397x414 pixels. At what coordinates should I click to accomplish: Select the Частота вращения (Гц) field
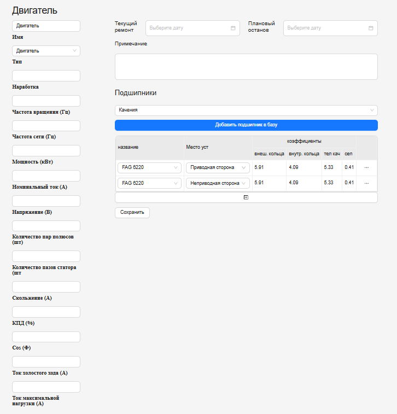46,101
